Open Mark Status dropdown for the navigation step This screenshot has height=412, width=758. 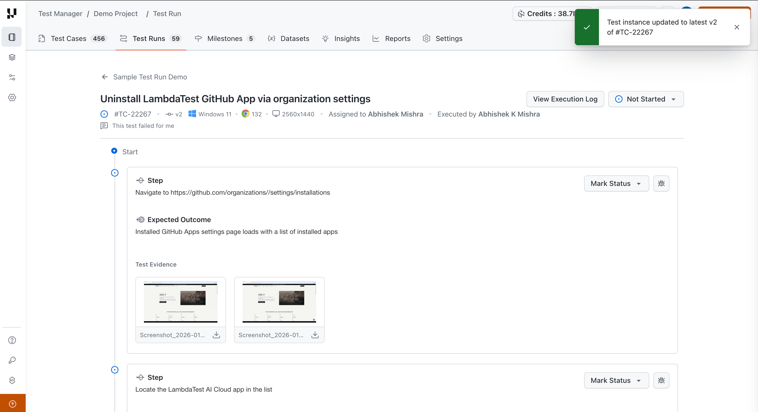tap(617, 183)
